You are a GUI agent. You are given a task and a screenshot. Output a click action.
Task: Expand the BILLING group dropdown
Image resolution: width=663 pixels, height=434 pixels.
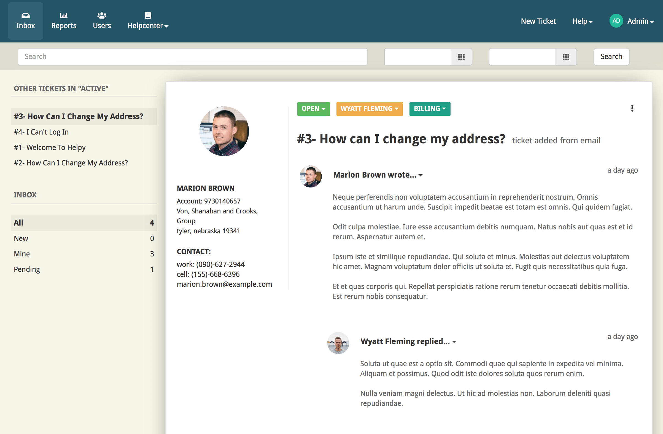click(x=430, y=109)
